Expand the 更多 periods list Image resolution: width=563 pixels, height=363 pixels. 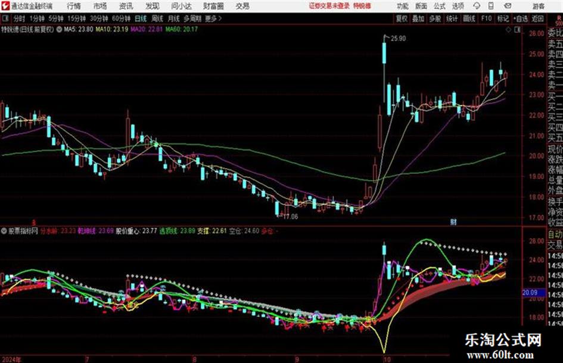(213, 18)
